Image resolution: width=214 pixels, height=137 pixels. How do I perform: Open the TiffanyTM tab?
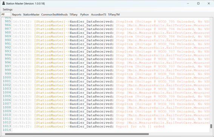pyautogui.click(x=114, y=14)
